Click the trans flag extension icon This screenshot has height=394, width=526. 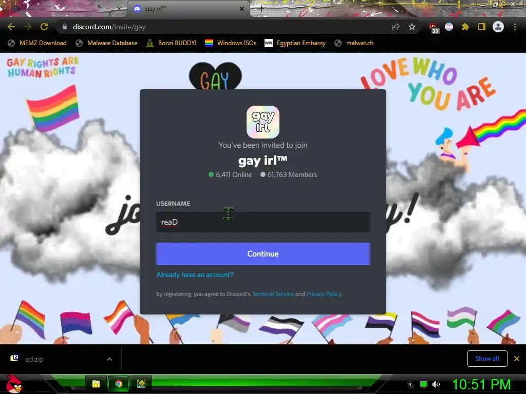pos(449,27)
